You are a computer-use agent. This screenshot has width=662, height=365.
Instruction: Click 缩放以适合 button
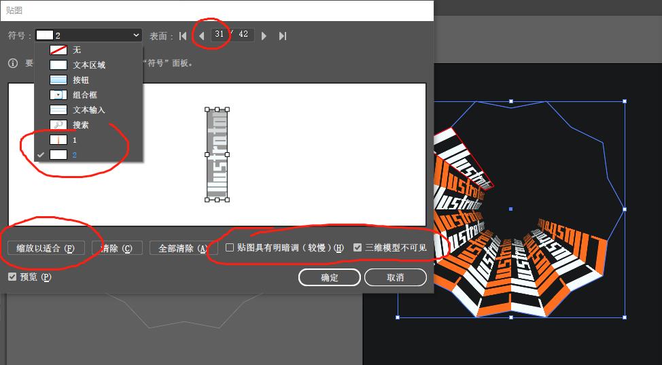click(x=46, y=248)
